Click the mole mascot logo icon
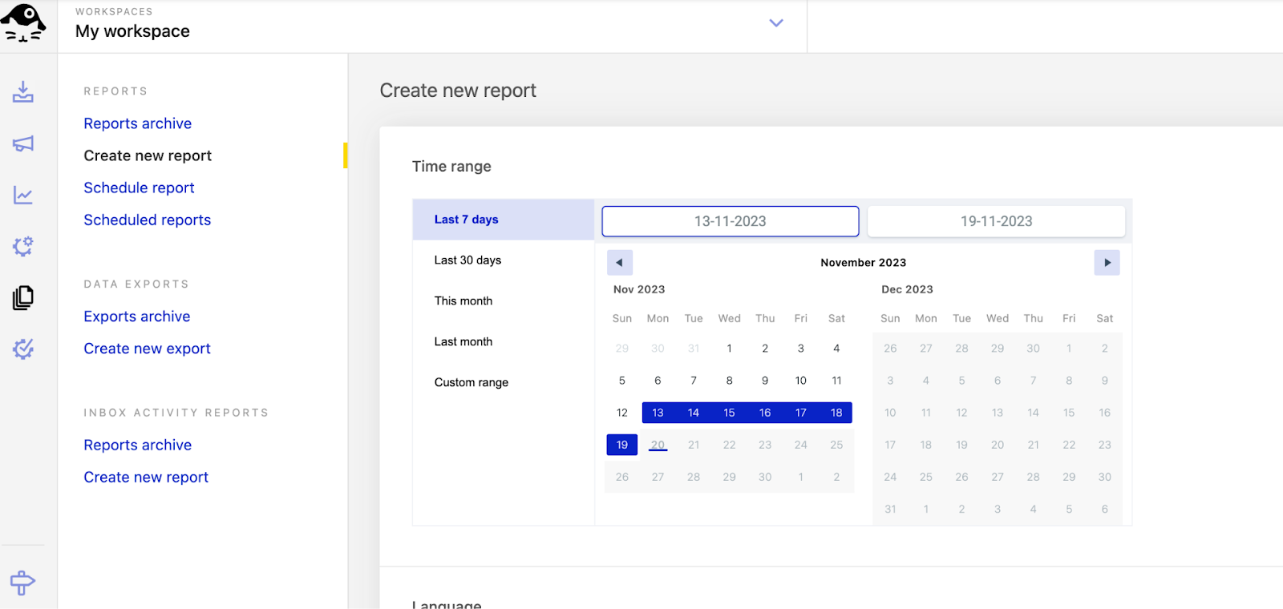The image size is (1283, 609). pyautogui.click(x=24, y=23)
